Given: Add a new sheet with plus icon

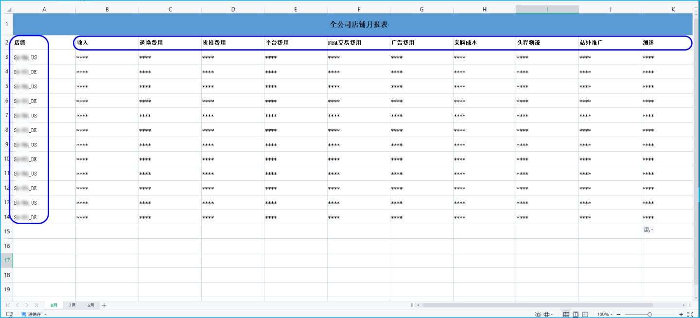Looking at the screenshot, I should tap(104, 305).
